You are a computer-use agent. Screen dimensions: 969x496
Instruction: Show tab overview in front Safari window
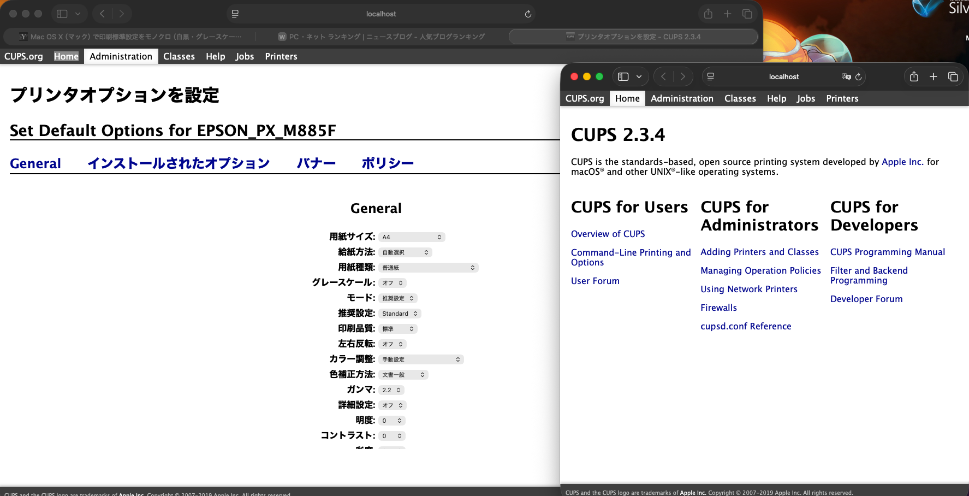pos(953,76)
